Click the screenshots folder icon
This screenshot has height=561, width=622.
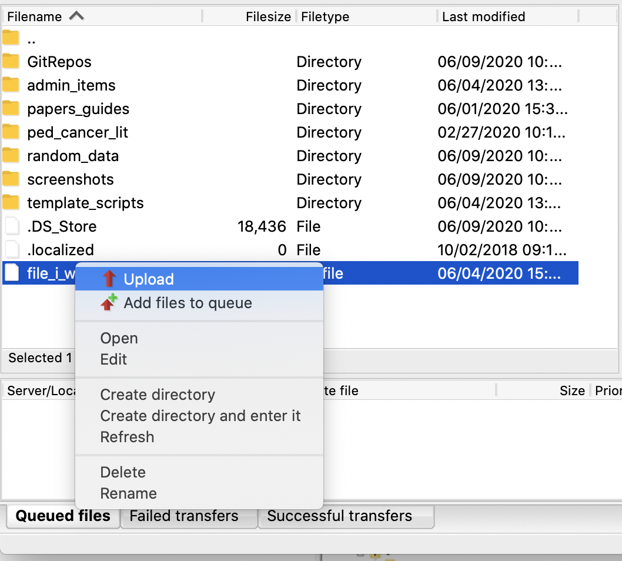[11, 179]
